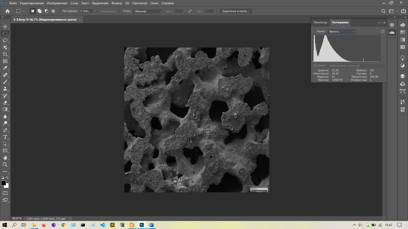Select the Horizontal Type tool
Screen dimensions: 408x229
[5, 137]
